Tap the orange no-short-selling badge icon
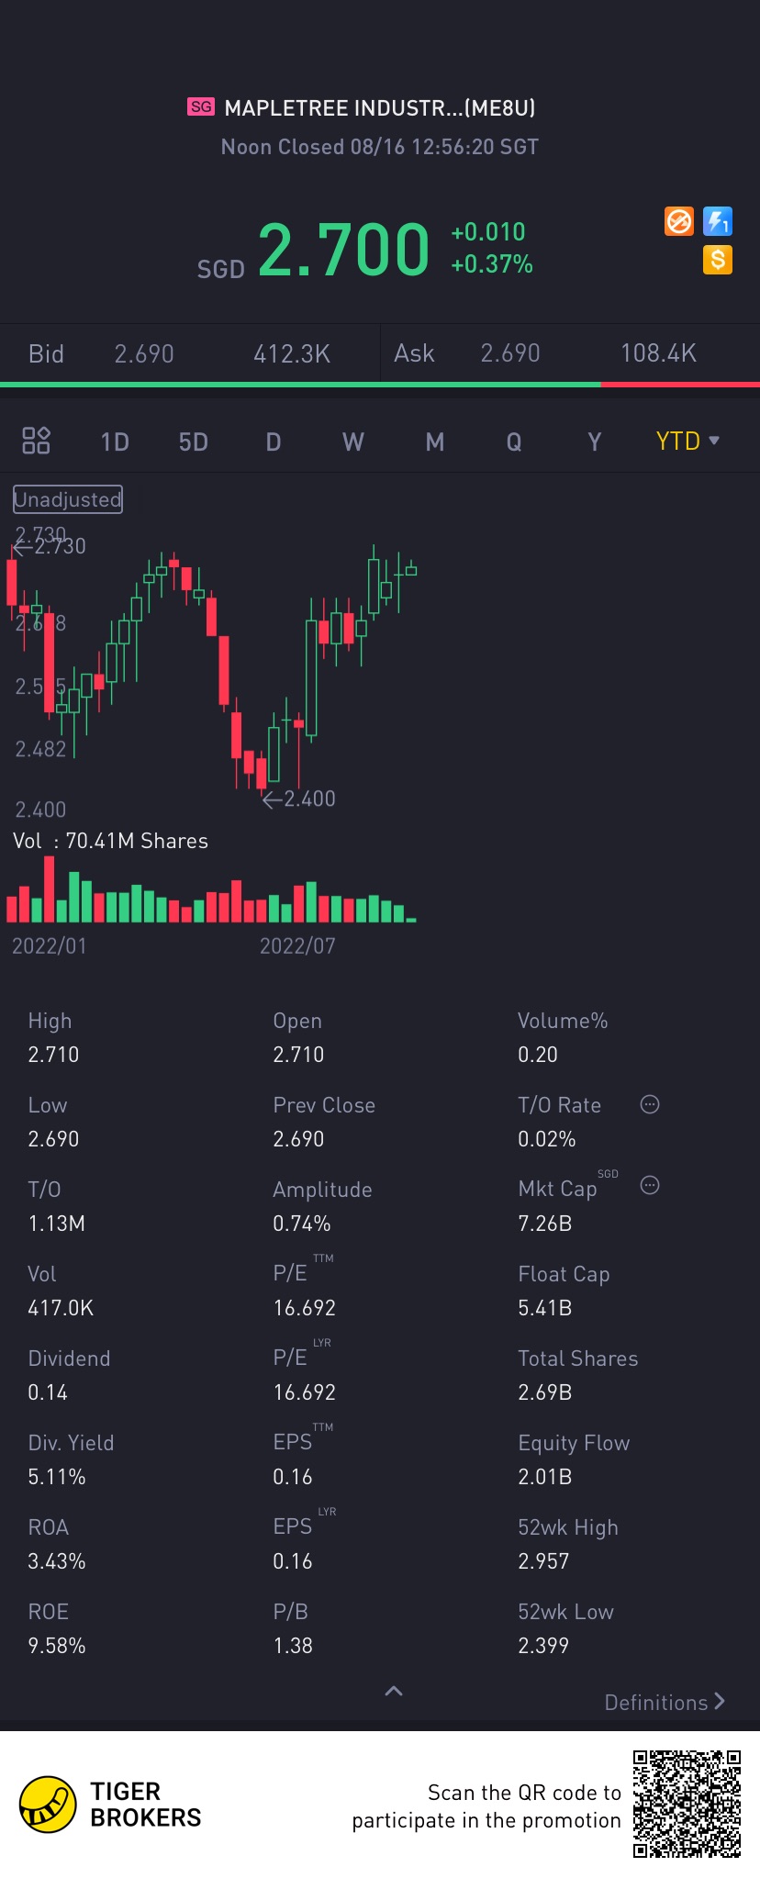 [679, 221]
